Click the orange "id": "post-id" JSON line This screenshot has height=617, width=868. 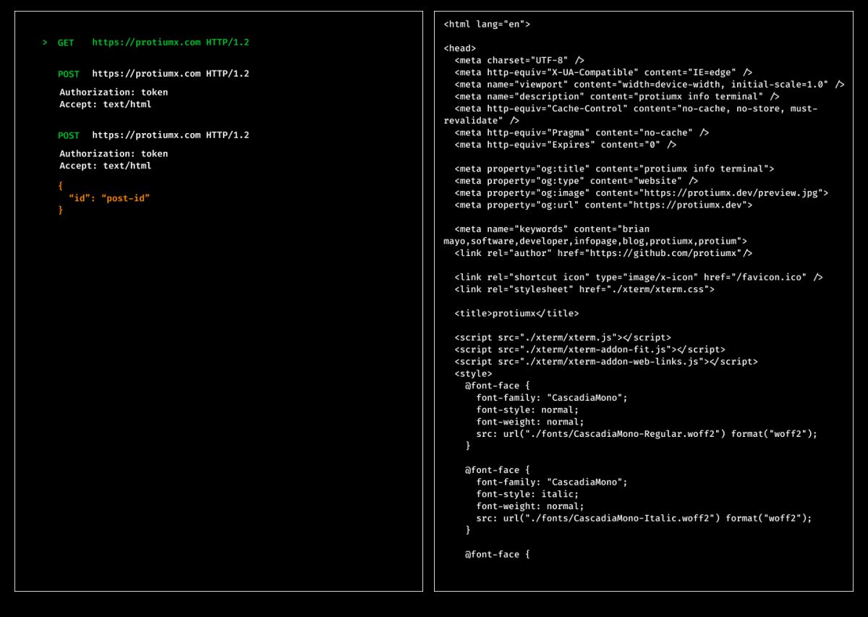109,197
